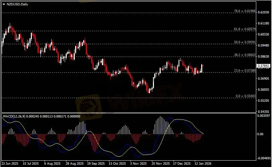Image resolution: width=272 pixels, height=167 pixels.
Task: Select the 23.6 = 0.57380 Fibonacci label
Action: point(245,71)
